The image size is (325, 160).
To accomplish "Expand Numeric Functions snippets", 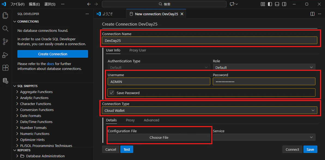I will 17,134.
